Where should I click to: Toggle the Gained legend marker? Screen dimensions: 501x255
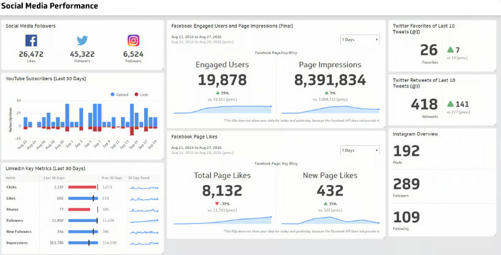[112, 94]
